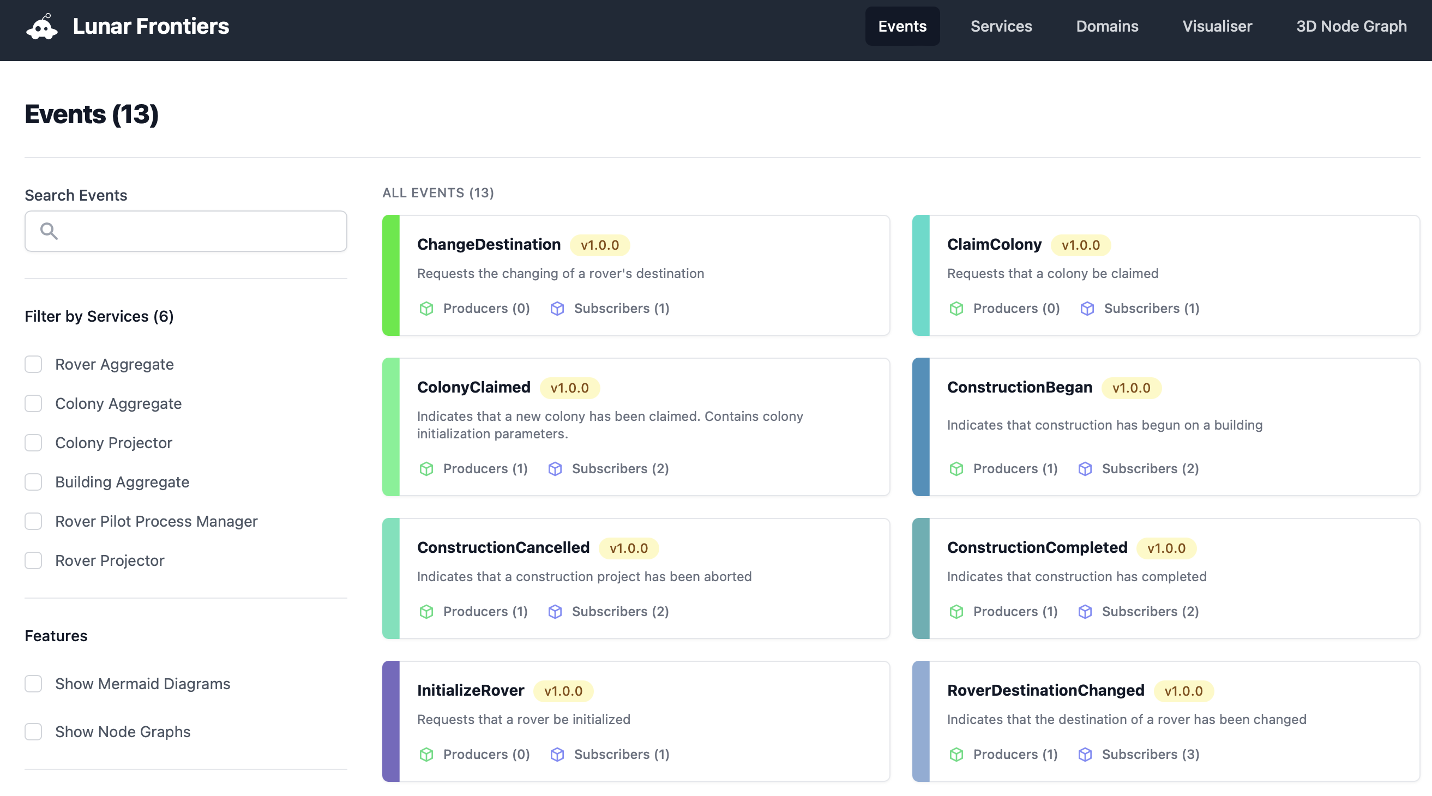Click RoverDestinationChanged Producers cube icon
The image size is (1432, 796).
coord(956,755)
